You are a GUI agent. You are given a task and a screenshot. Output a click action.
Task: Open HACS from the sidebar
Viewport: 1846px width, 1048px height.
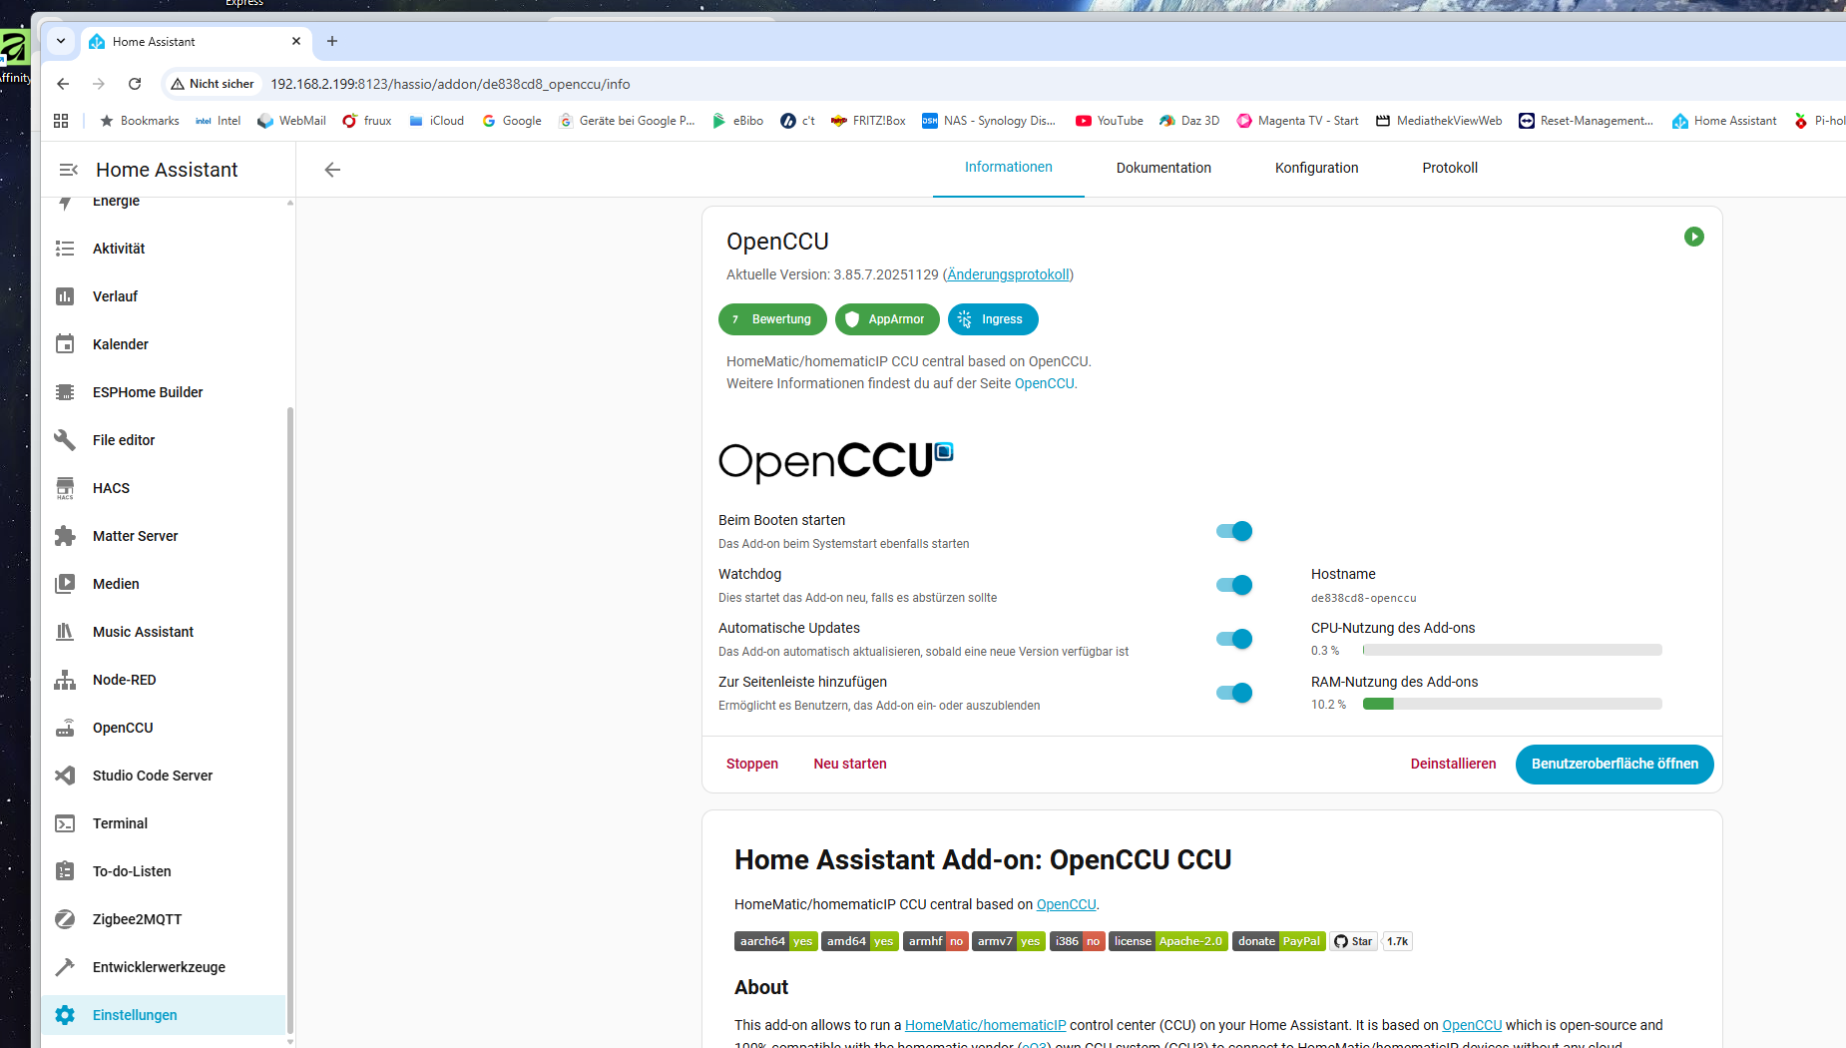click(x=111, y=488)
